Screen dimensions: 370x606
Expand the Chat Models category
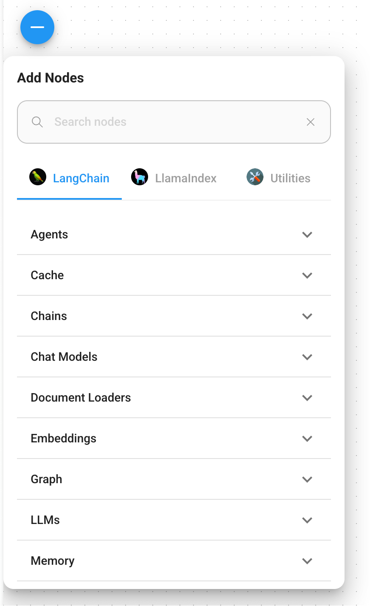coord(174,357)
